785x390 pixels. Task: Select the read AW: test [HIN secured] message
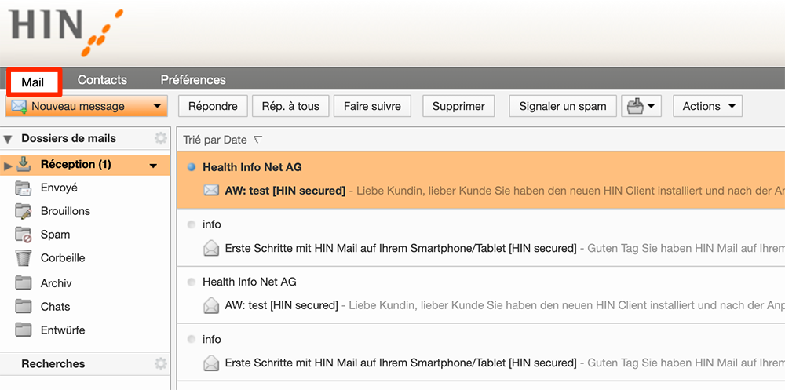click(480, 295)
